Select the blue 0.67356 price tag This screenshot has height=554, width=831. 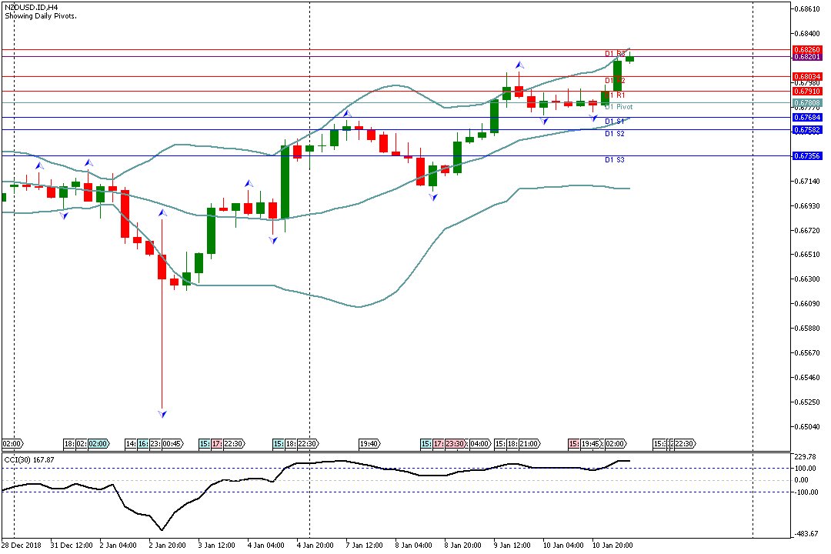pos(806,156)
